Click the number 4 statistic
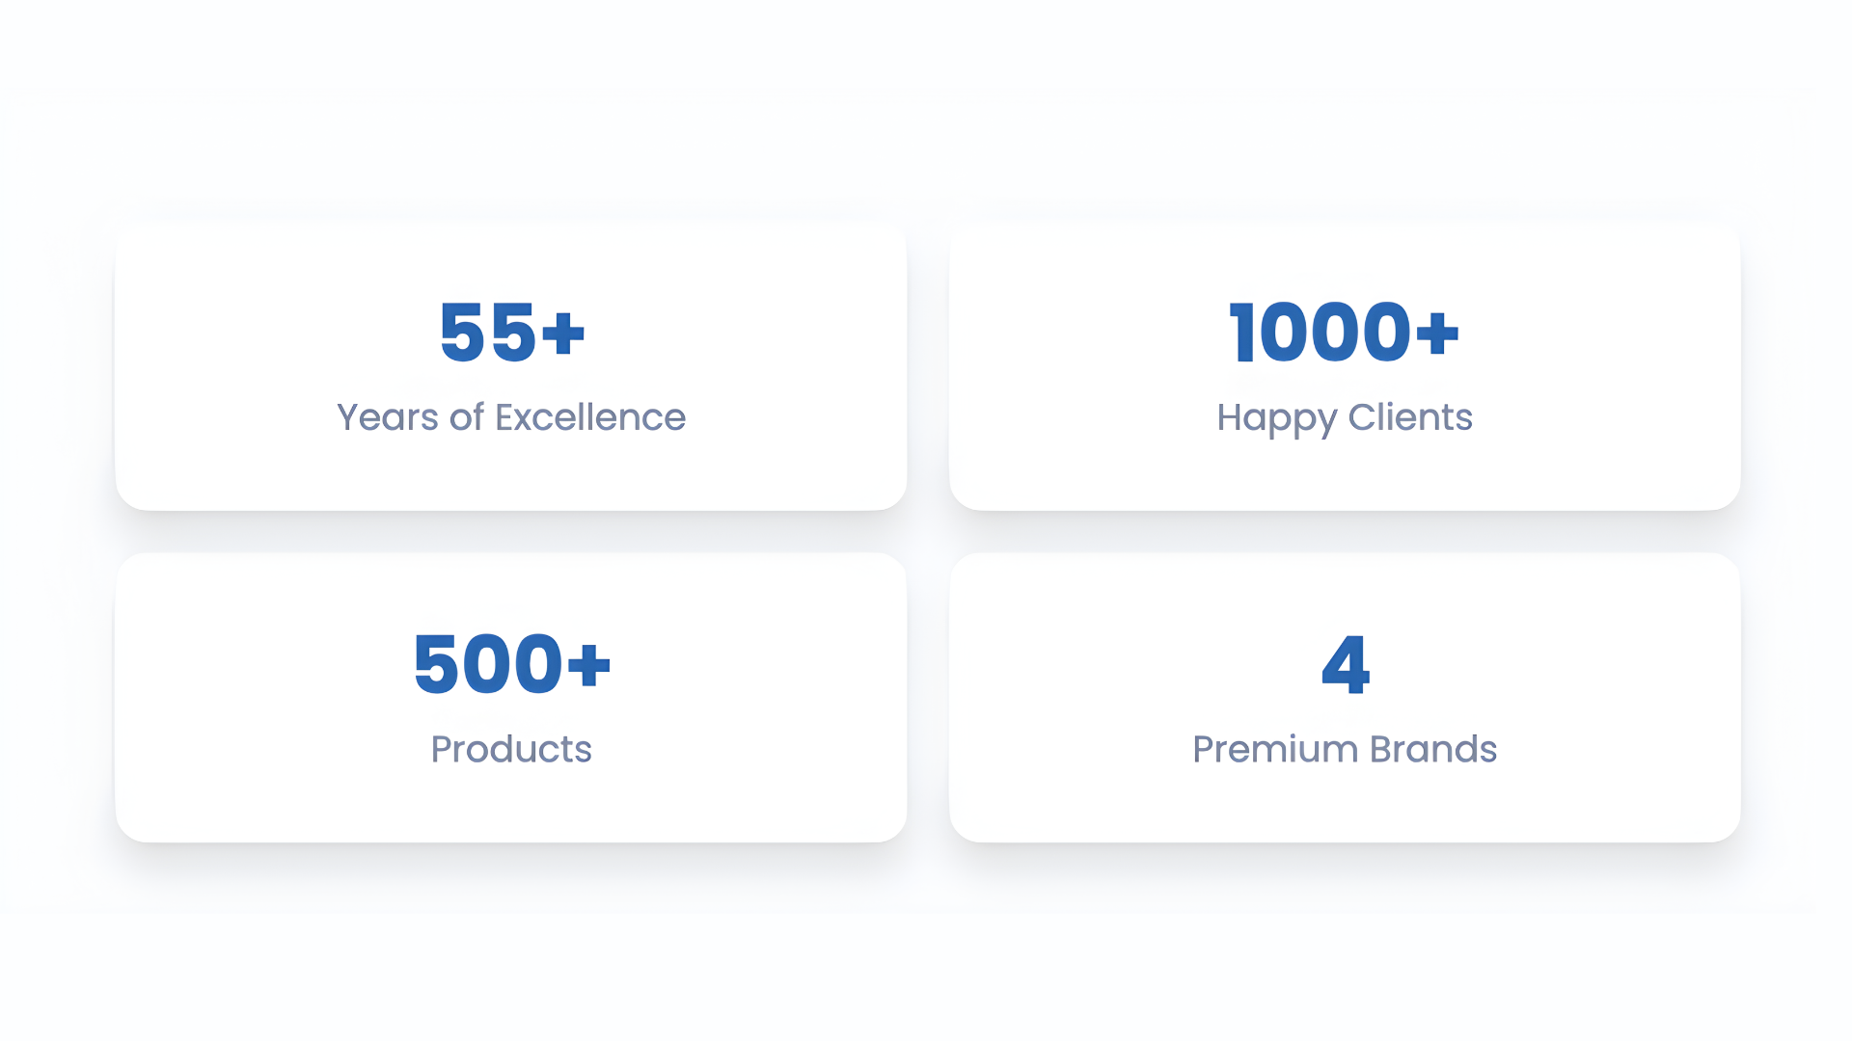1852x1041 pixels. tap(1345, 664)
